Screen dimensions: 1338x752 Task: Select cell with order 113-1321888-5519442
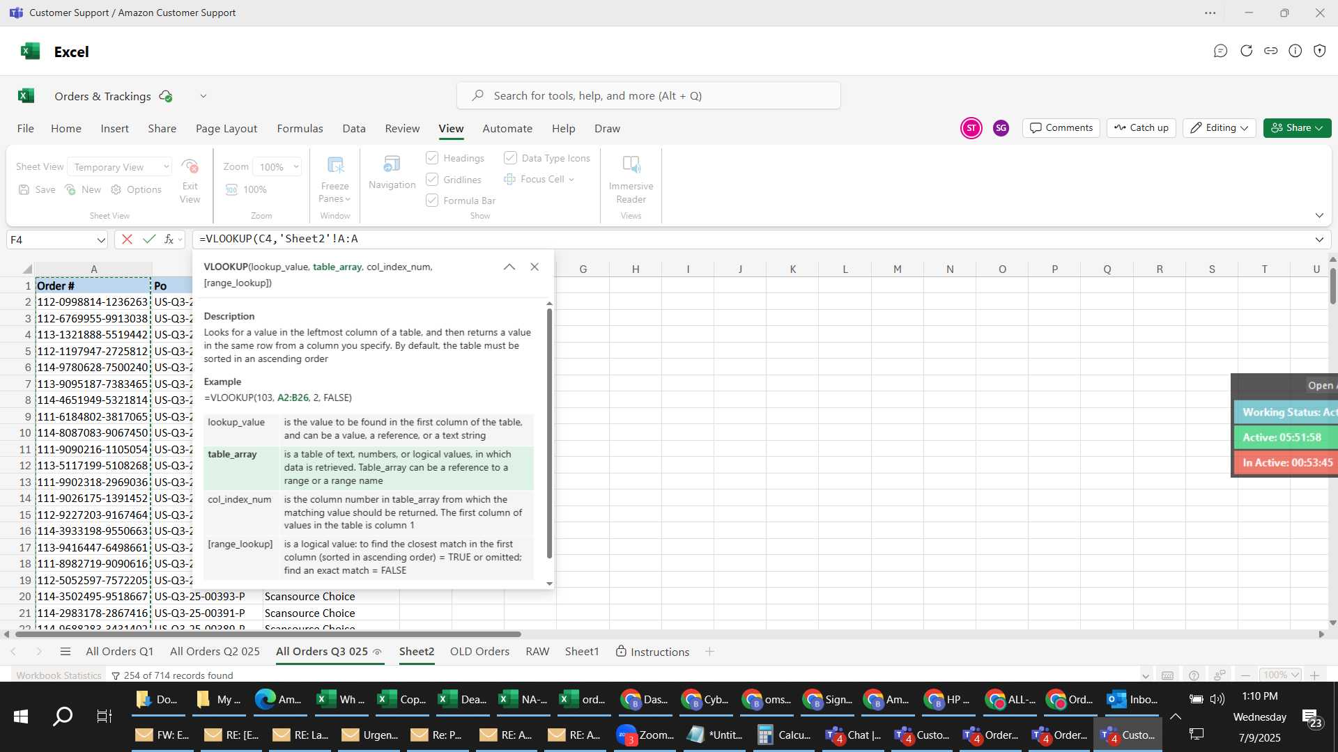[93, 335]
